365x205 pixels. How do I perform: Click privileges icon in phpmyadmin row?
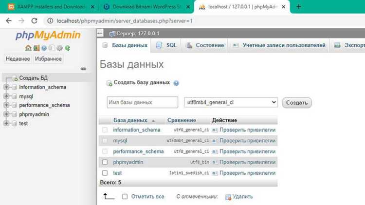(x=215, y=162)
